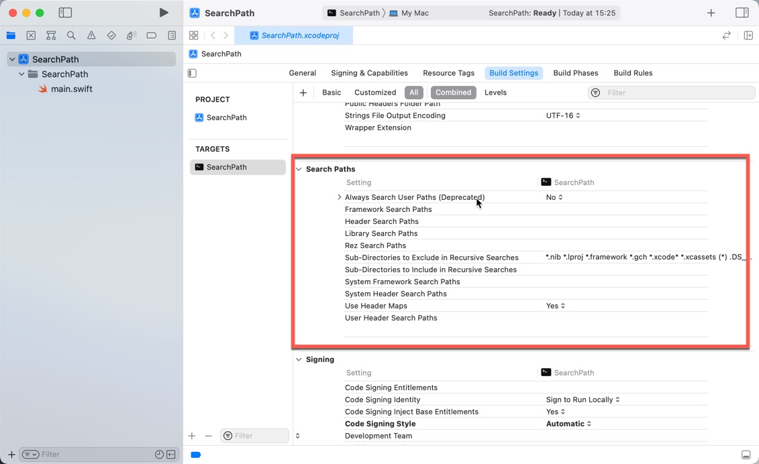Show Customized build settings
Image resolution: width=759 pixels, height=464 pixels.
pyautogui.click(x=375, y=93)
